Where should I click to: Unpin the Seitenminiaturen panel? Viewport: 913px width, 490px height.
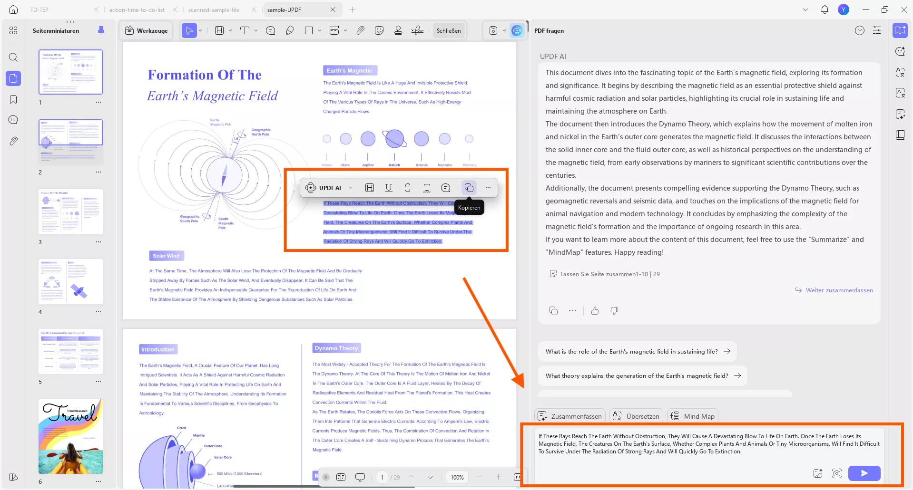pos(101,30)
